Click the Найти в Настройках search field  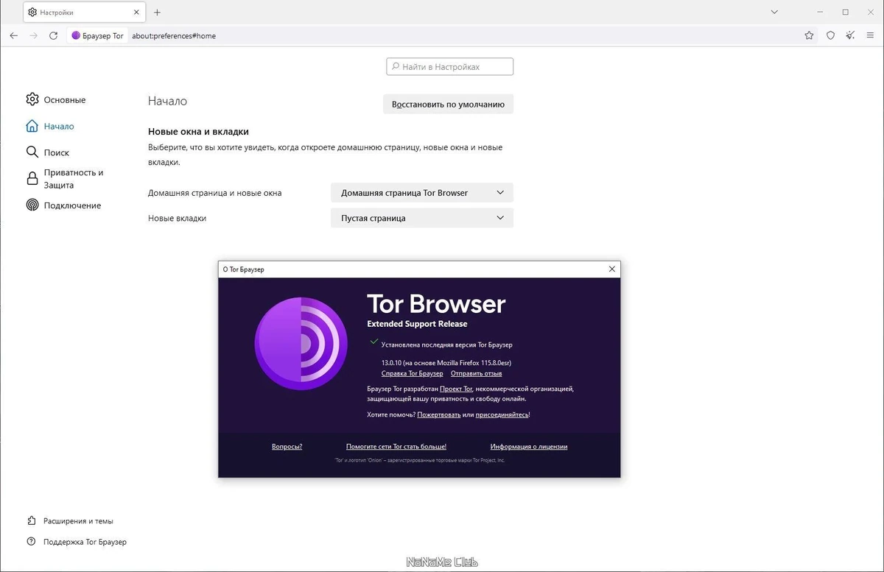click(x=449, y=67)
